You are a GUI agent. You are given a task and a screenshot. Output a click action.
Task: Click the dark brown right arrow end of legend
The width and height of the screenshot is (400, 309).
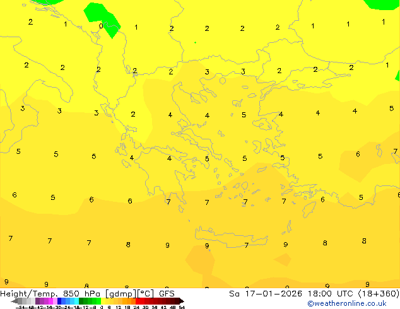pos(181,301)
